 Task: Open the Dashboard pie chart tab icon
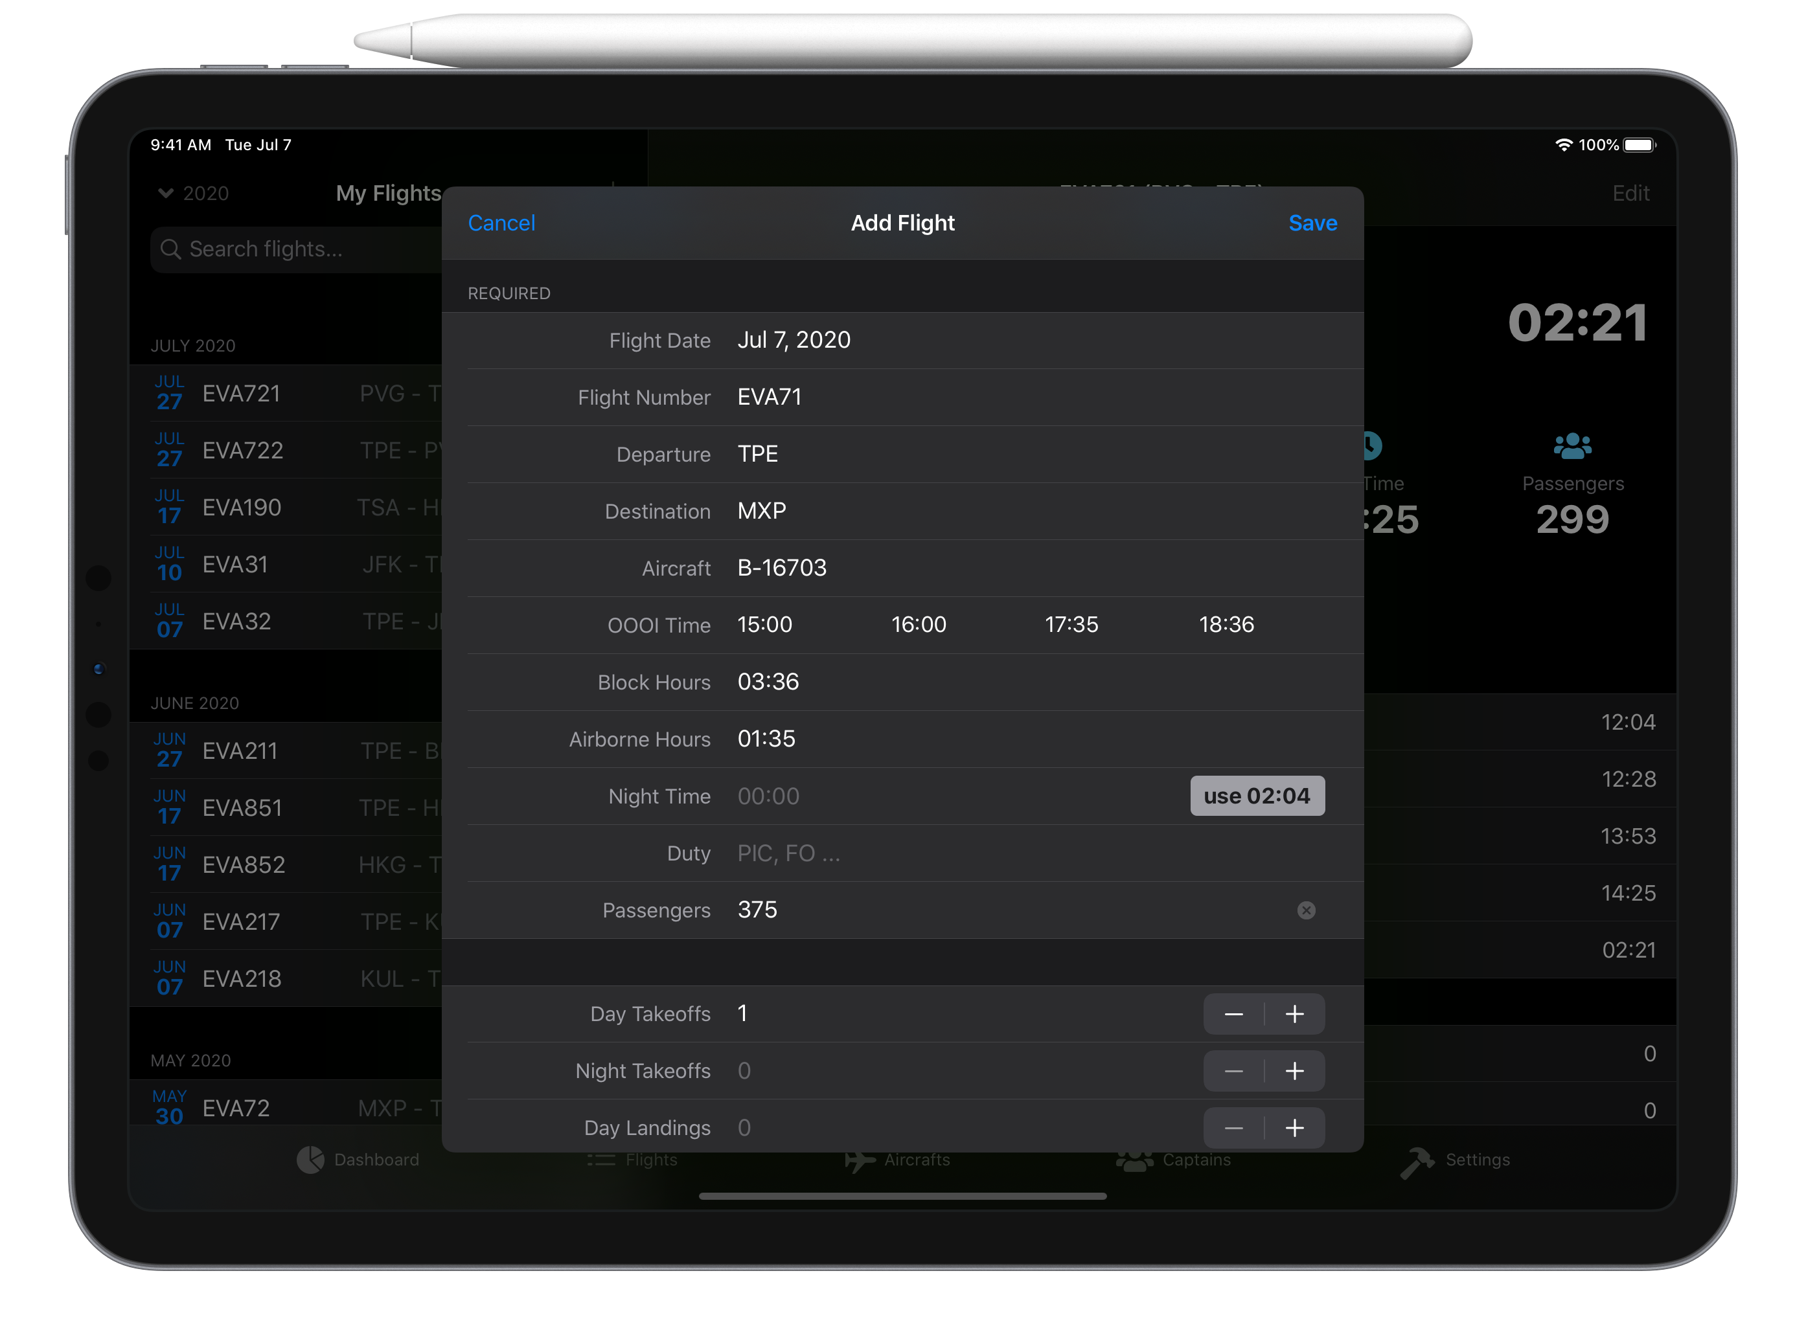pos(310,1160)
